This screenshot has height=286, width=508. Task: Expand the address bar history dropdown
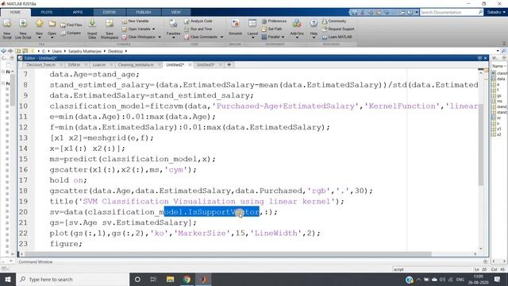pos(498,51)
